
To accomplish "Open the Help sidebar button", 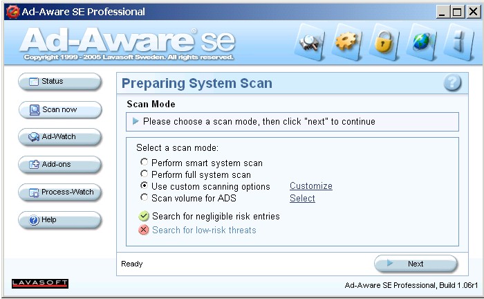I will (60, 220).
